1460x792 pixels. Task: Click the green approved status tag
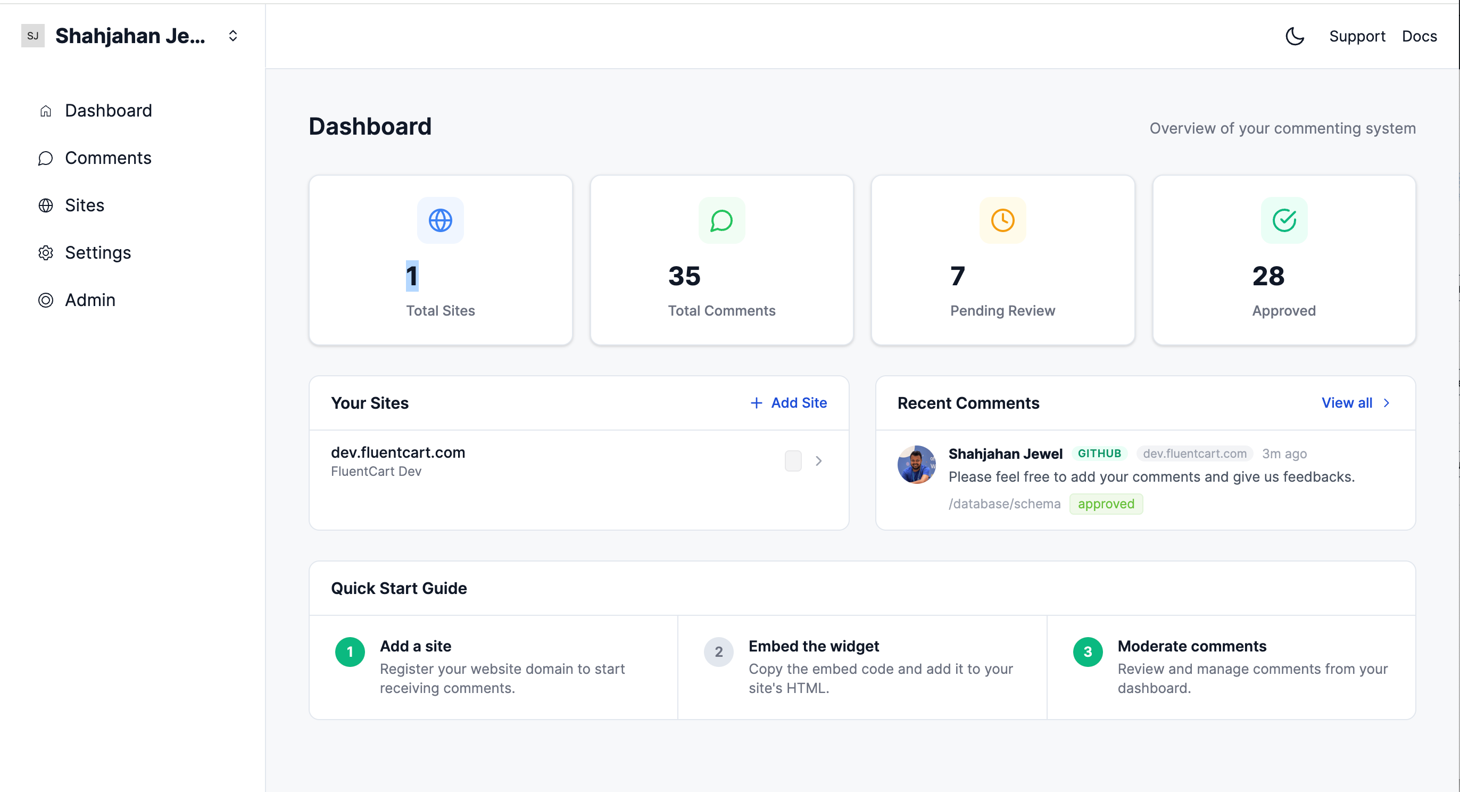tap(1106, 504)
